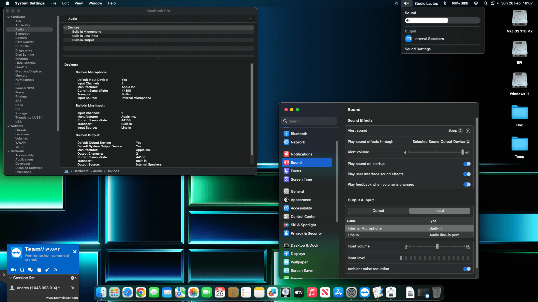
Task: Select Thunderbolt/USB4 in System Information sidebar
Action: point(29,118)
